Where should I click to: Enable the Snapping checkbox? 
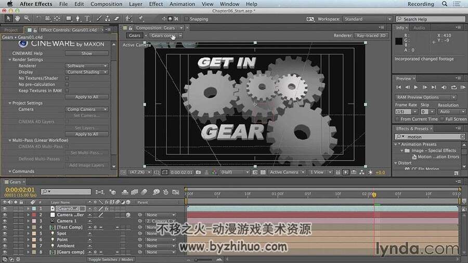point(186,19)
